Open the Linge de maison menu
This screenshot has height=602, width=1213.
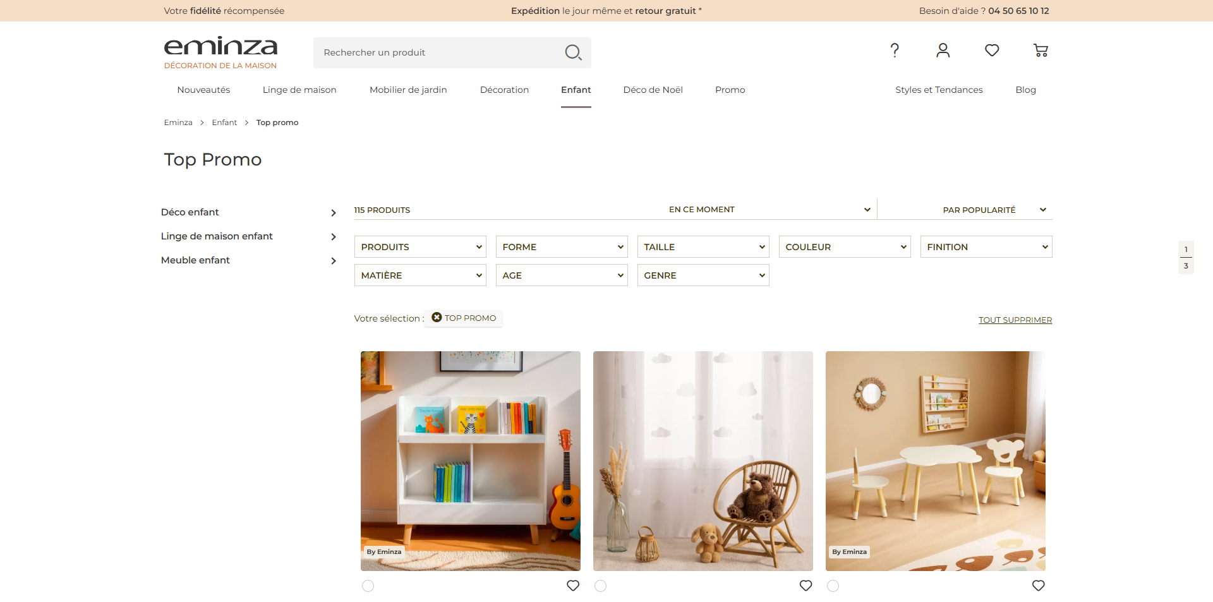click(x=299, y=90)
